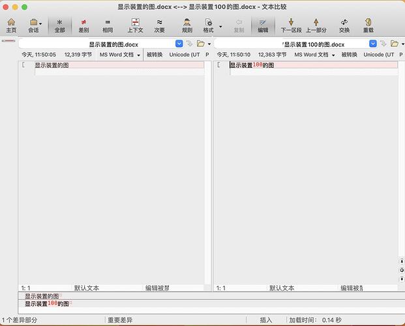Open the 会话 (Session) briefcase menu
The width and height of the screenshot is (405, 326).
(x=34, y=25)
